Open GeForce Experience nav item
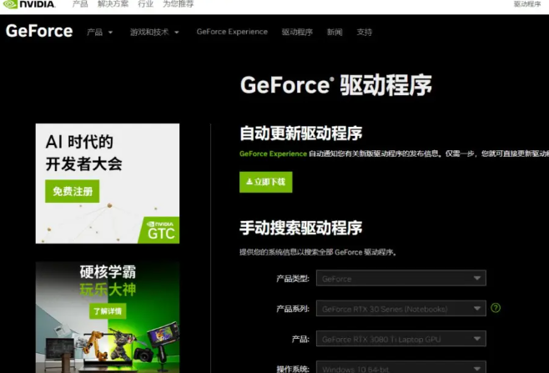549x373 pixels. coord(232,32)
